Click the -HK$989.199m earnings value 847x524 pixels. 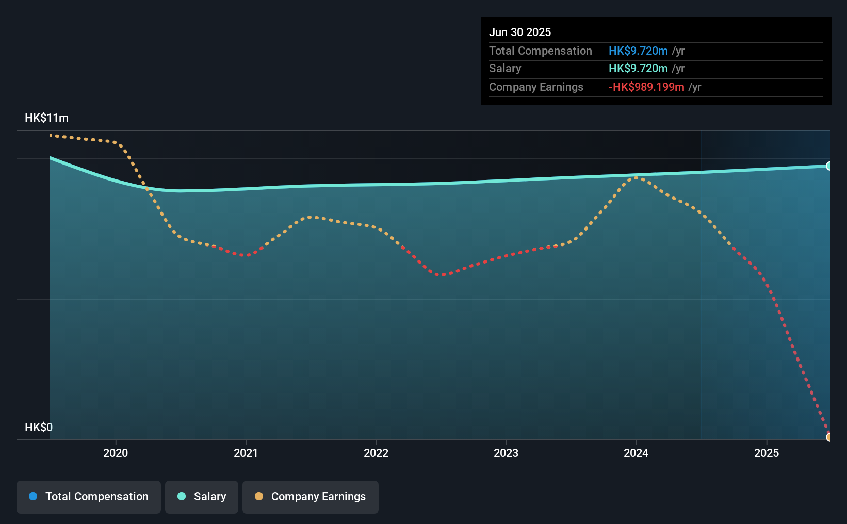click(x=646, y=87)
